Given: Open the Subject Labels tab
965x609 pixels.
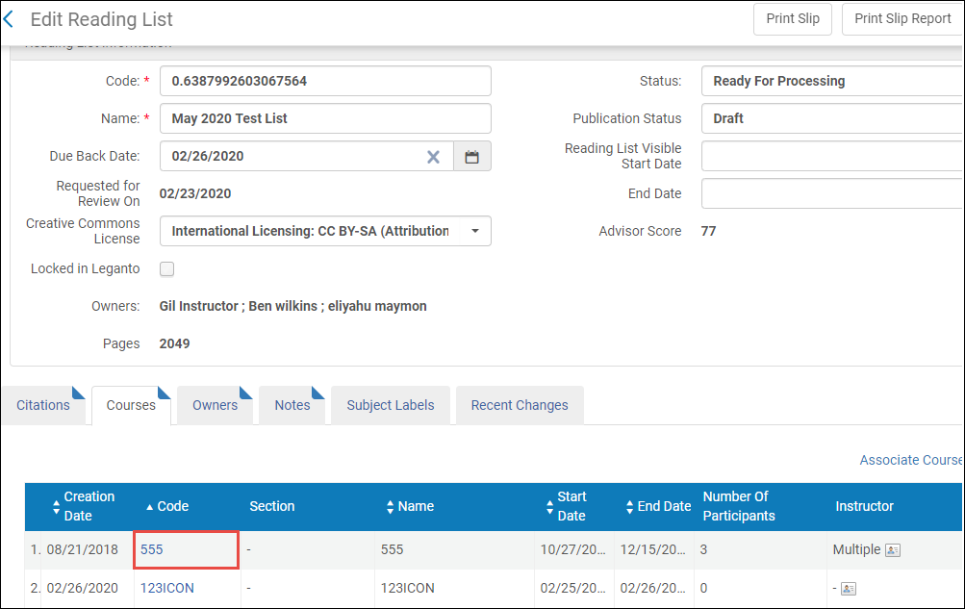Looking at the screenshot, I should coord(391,405).
